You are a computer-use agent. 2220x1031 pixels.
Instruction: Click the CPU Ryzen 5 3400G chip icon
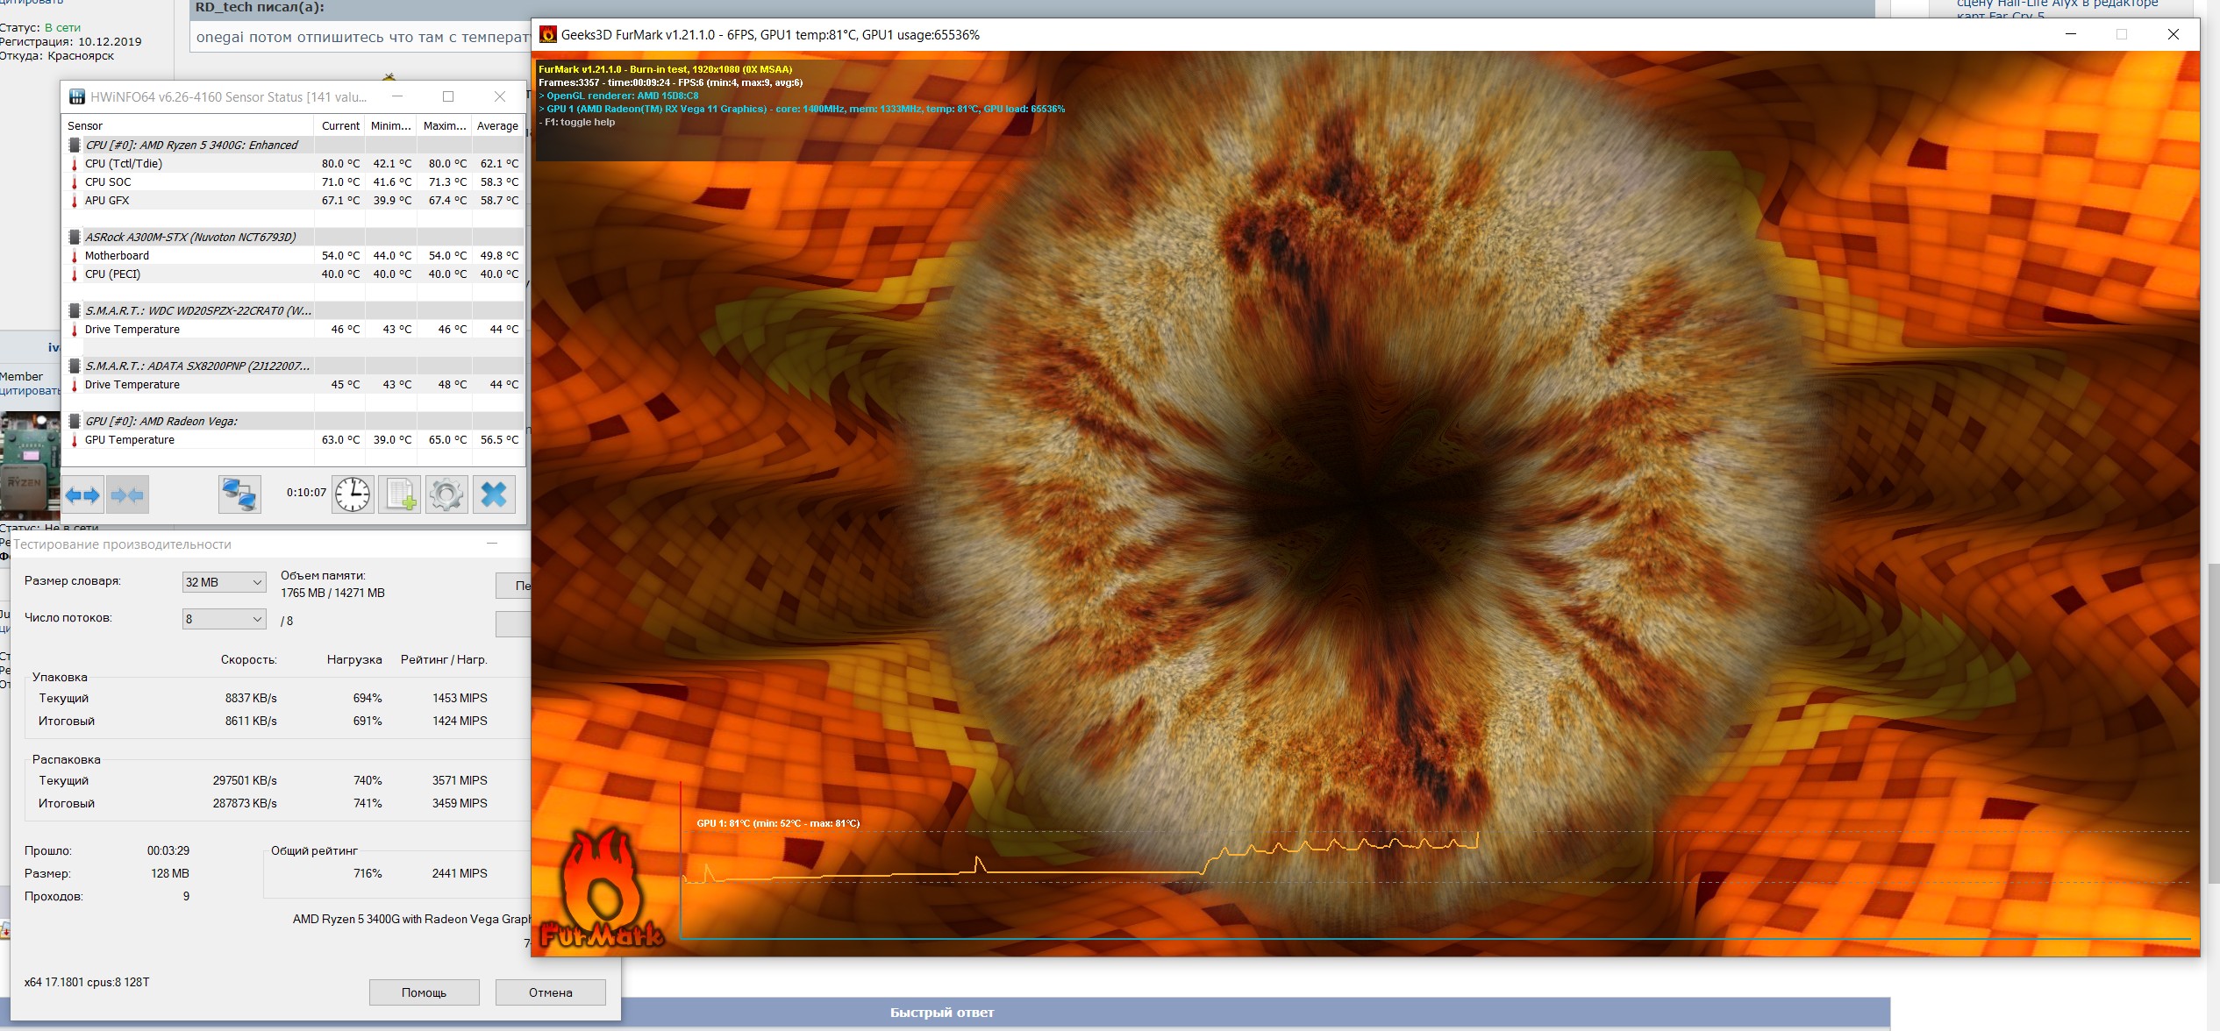tap(75, 146)
